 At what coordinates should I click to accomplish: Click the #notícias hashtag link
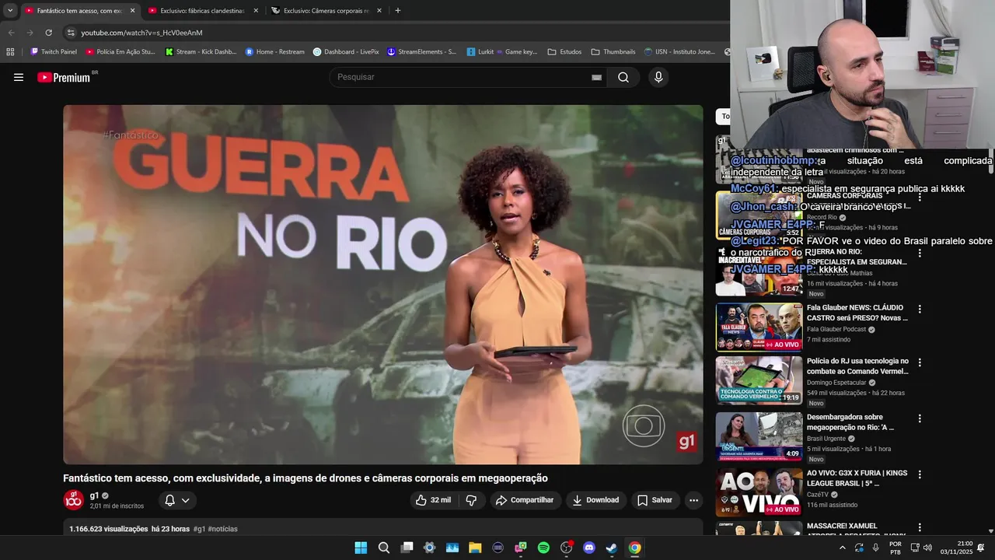click(223, 529)
